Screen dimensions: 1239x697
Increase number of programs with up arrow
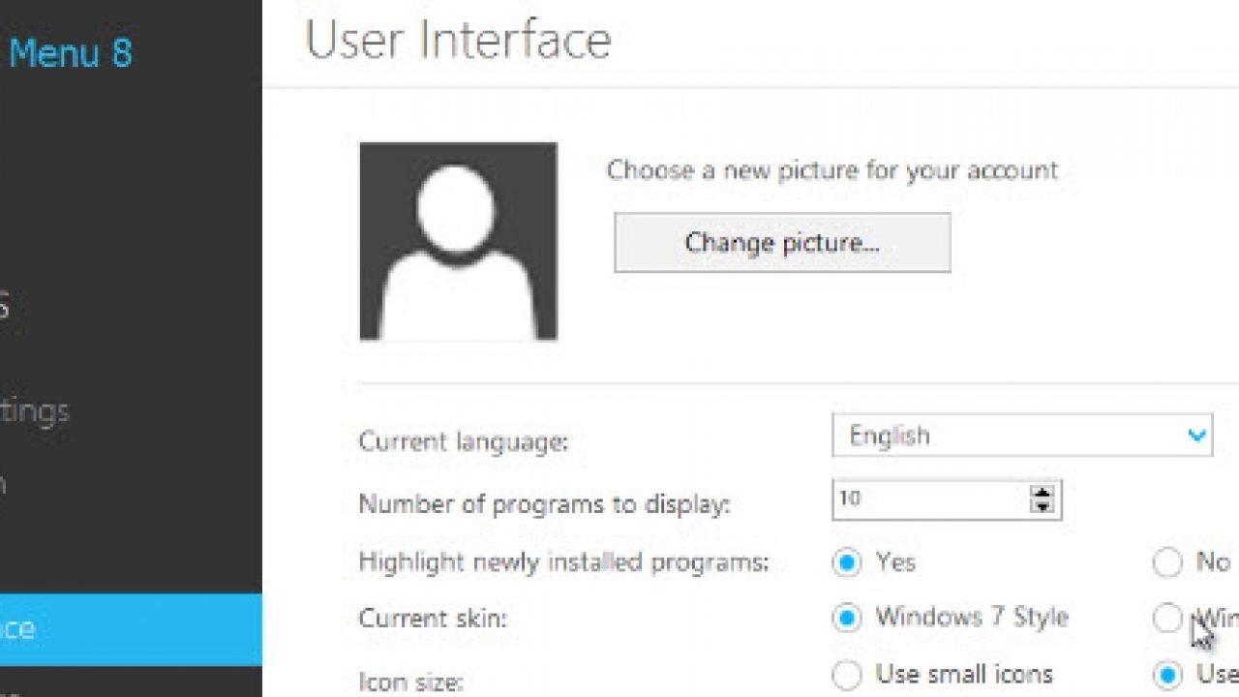1043,493
